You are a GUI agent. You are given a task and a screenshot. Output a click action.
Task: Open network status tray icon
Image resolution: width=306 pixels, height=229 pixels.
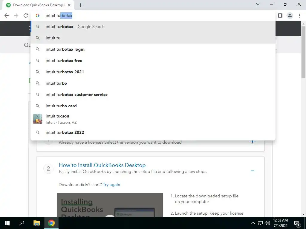pos(260,223)
